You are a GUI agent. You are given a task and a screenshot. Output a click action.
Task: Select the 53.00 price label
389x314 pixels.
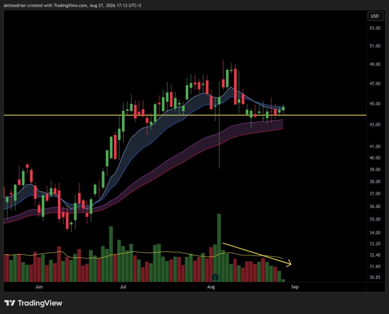pyautogui.click(x=375, y=28)
